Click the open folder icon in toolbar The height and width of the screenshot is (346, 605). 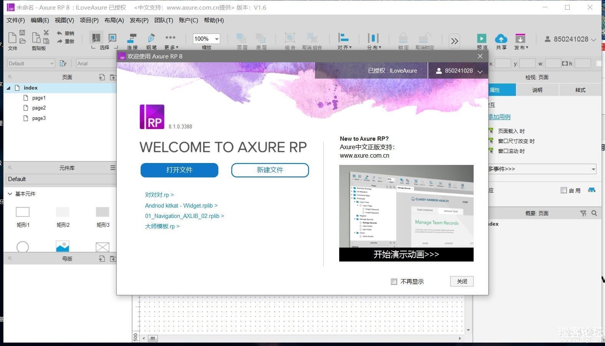pos(23,41)
